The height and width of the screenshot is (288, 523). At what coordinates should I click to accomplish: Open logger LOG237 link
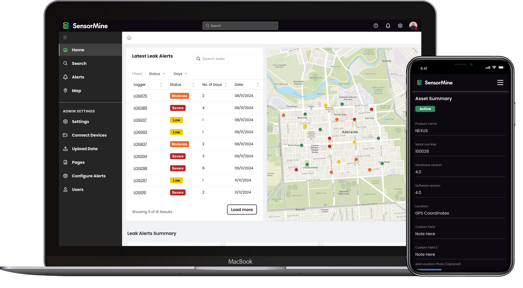[140, 120]
